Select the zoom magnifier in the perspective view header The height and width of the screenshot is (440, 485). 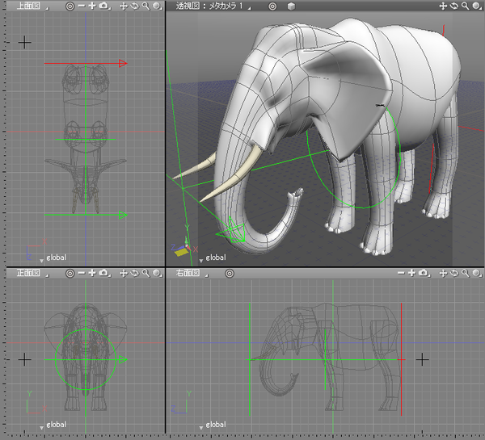[x=466, y=6]
